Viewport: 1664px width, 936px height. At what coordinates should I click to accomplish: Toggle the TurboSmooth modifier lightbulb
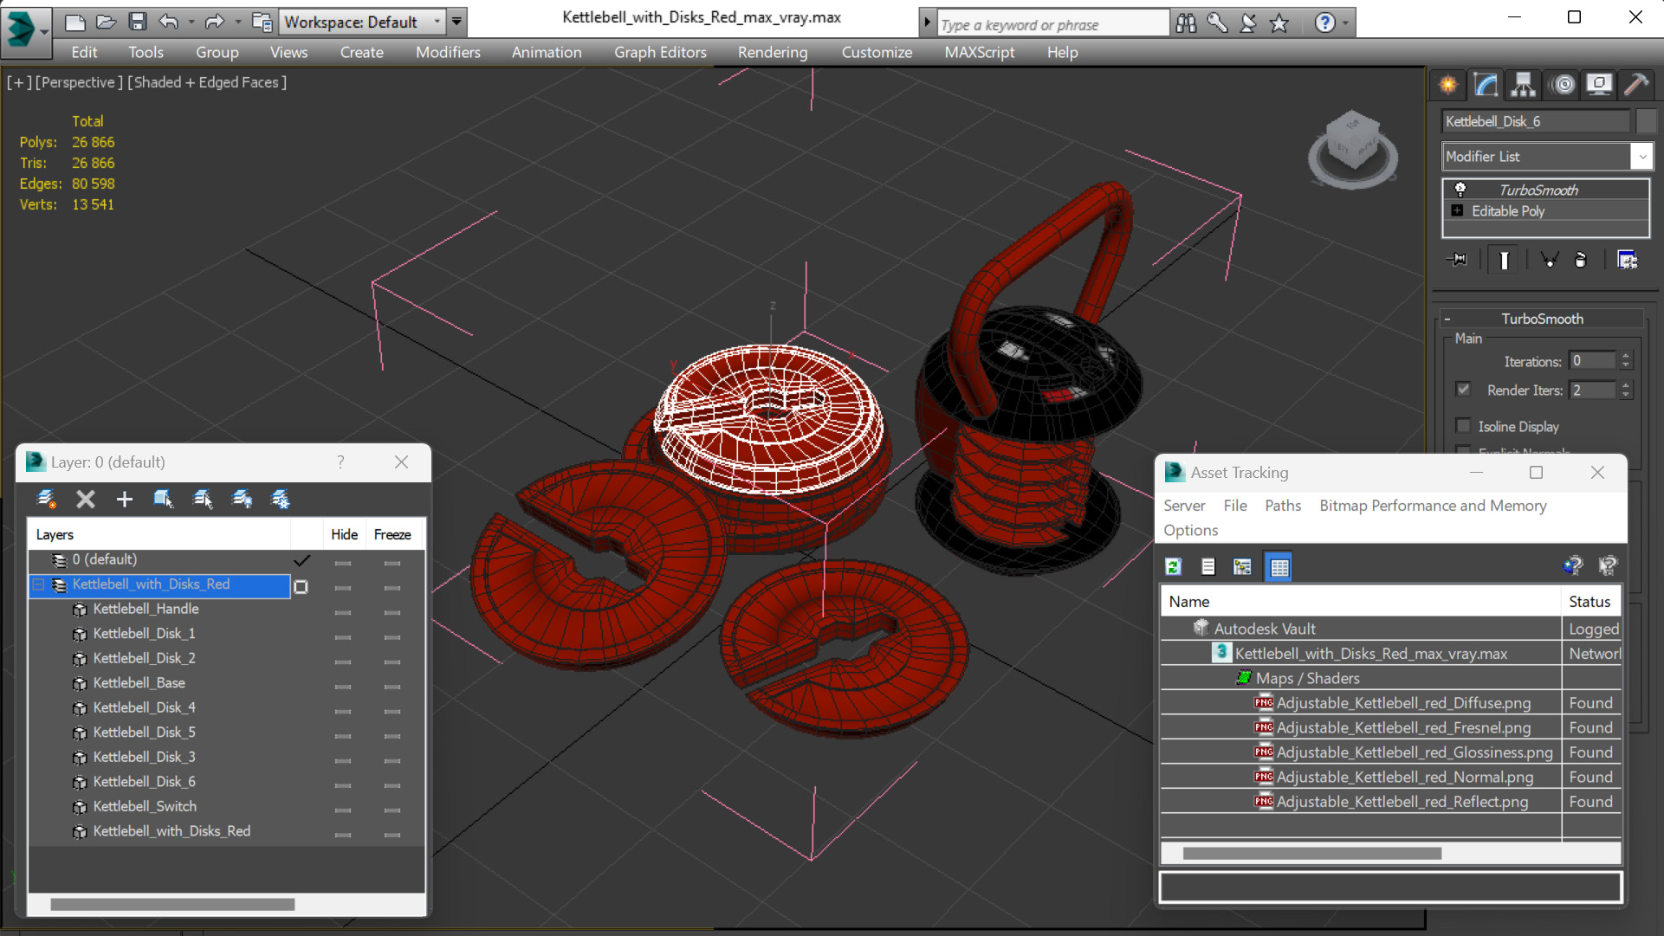pyautogui.click(x=1460, y=190)
